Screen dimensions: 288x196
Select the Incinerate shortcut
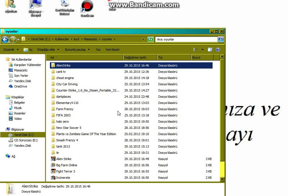click(131, 178)
